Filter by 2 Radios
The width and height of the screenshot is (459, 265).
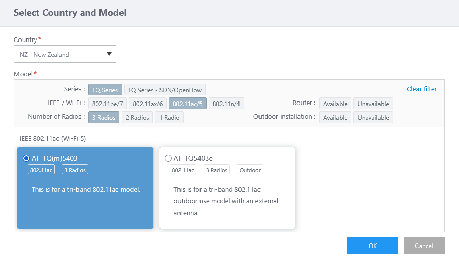[137, 117]
